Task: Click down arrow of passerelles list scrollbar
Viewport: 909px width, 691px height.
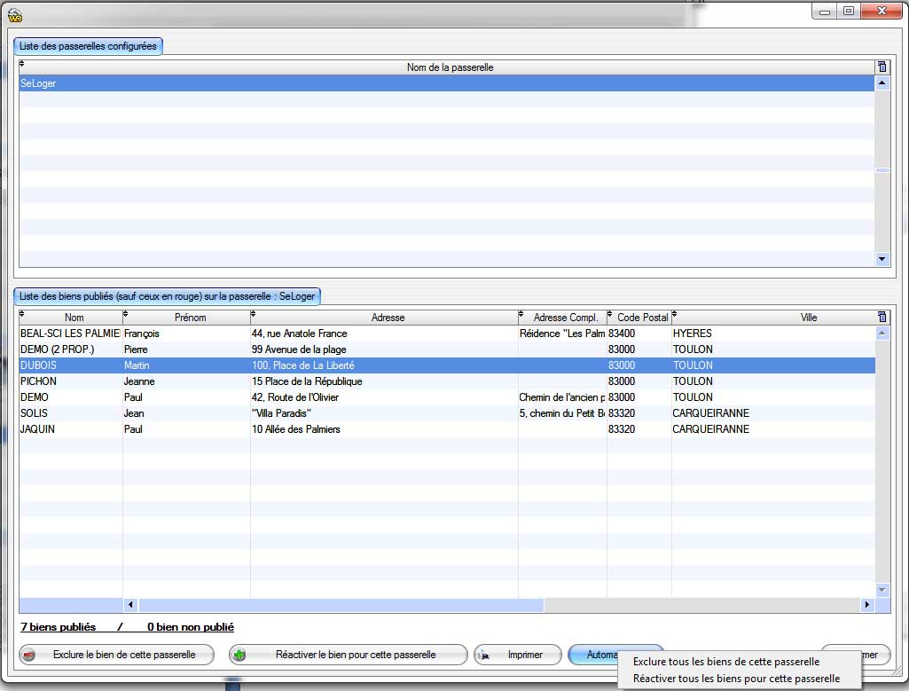Action: (x=882, y=259)
